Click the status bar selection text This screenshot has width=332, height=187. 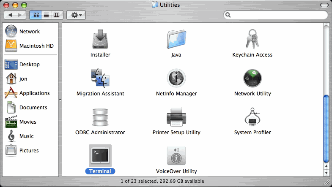162,181
